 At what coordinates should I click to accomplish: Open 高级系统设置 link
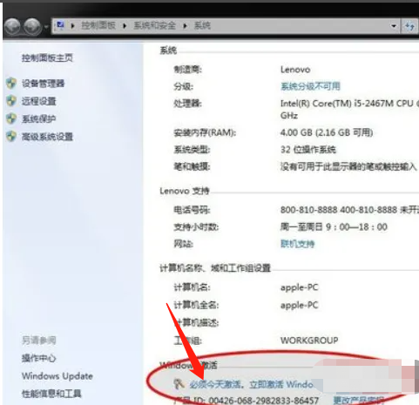tap(47, 137)
